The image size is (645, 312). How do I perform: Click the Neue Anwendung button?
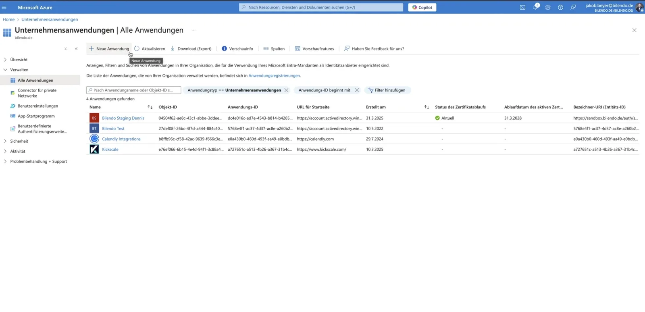pos(109,48)
